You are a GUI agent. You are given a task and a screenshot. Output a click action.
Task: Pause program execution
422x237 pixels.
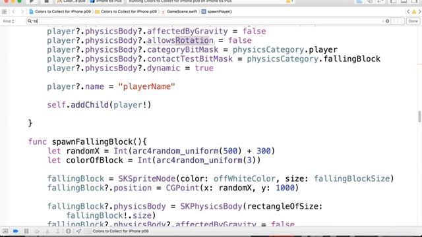tap(26, 231)
